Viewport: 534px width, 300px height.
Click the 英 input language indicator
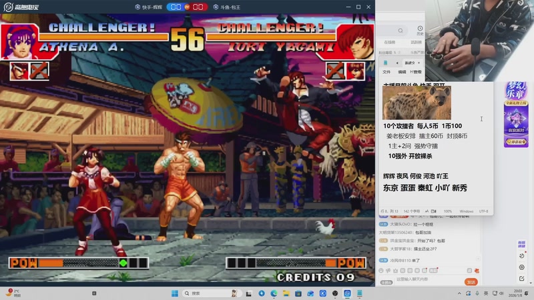486,293
